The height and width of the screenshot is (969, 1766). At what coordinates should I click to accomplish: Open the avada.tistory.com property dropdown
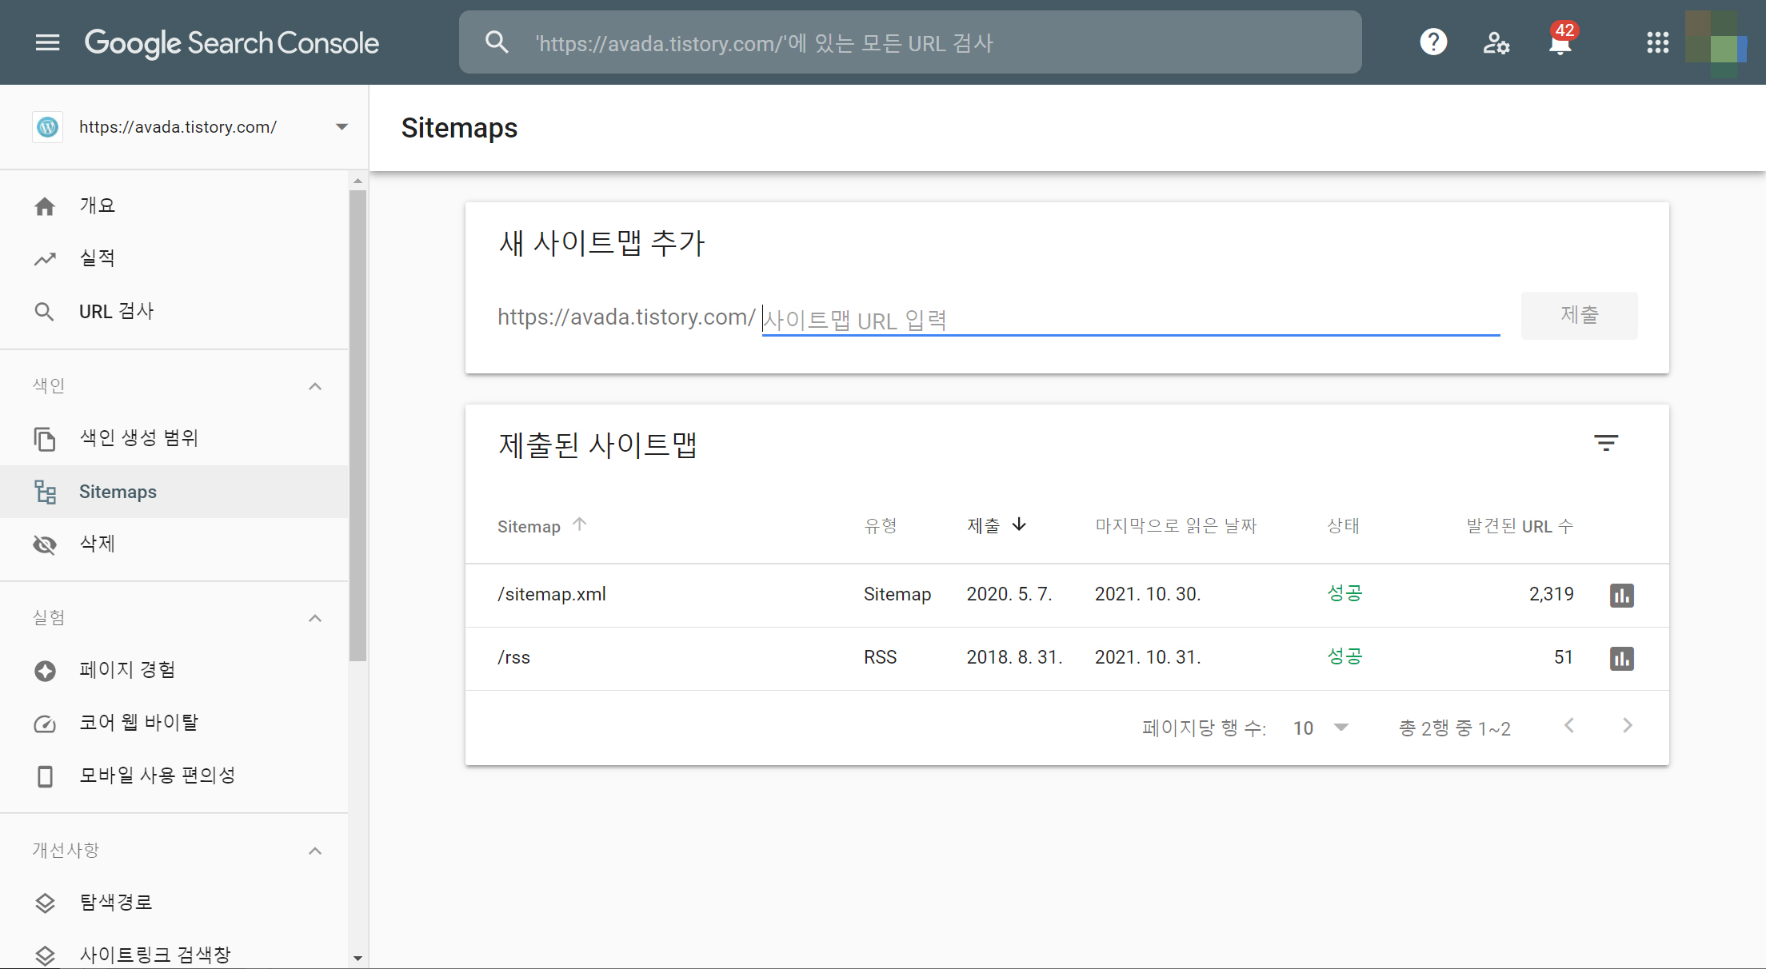pos(342,127)
